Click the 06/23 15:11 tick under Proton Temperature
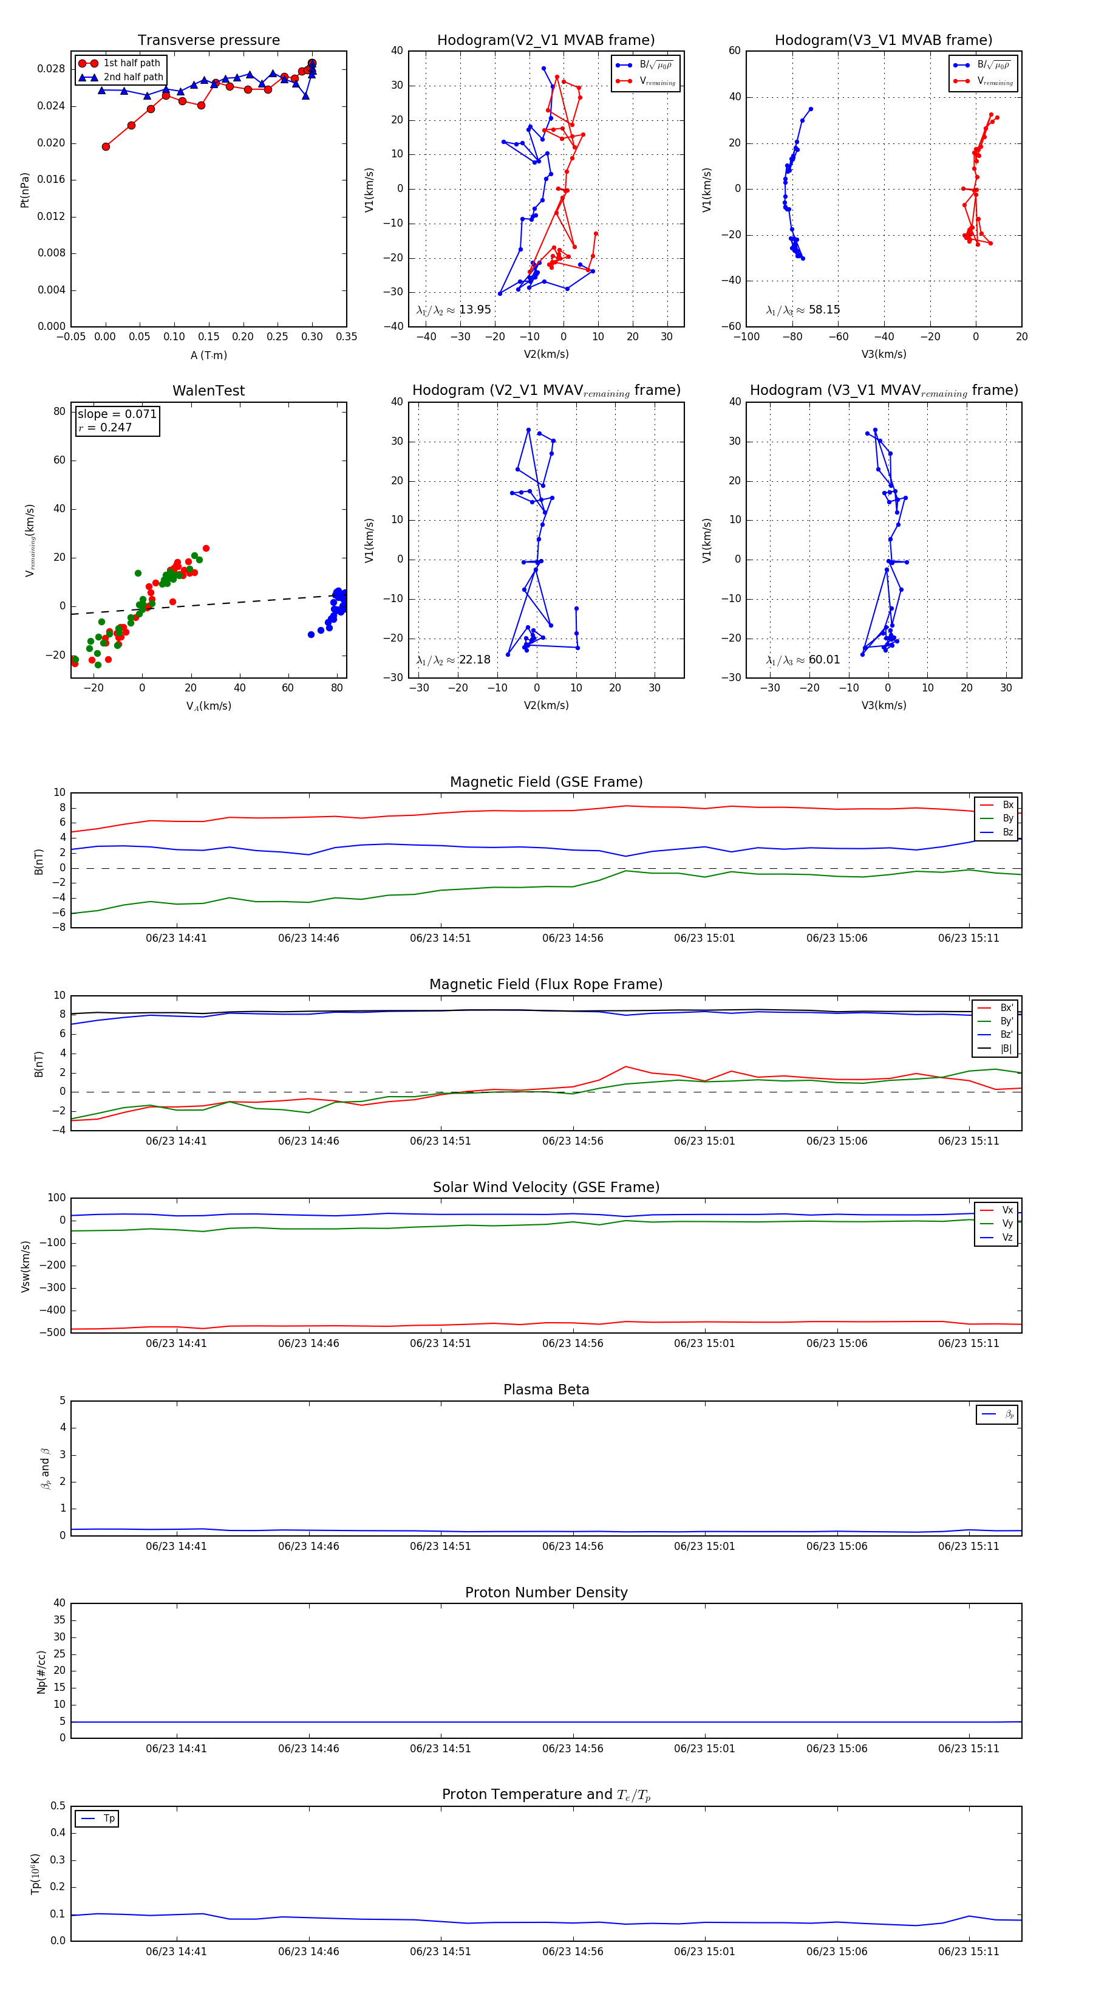Image resolution: width=1093 pixels, height=2005 pixels. [969, 1952]
